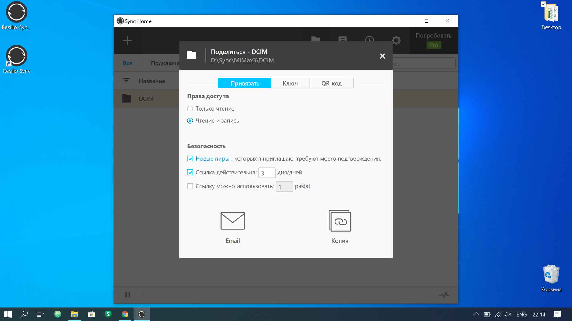Click the Email label
The width and height of the screenshot is (572, 321).
[233, 240]
